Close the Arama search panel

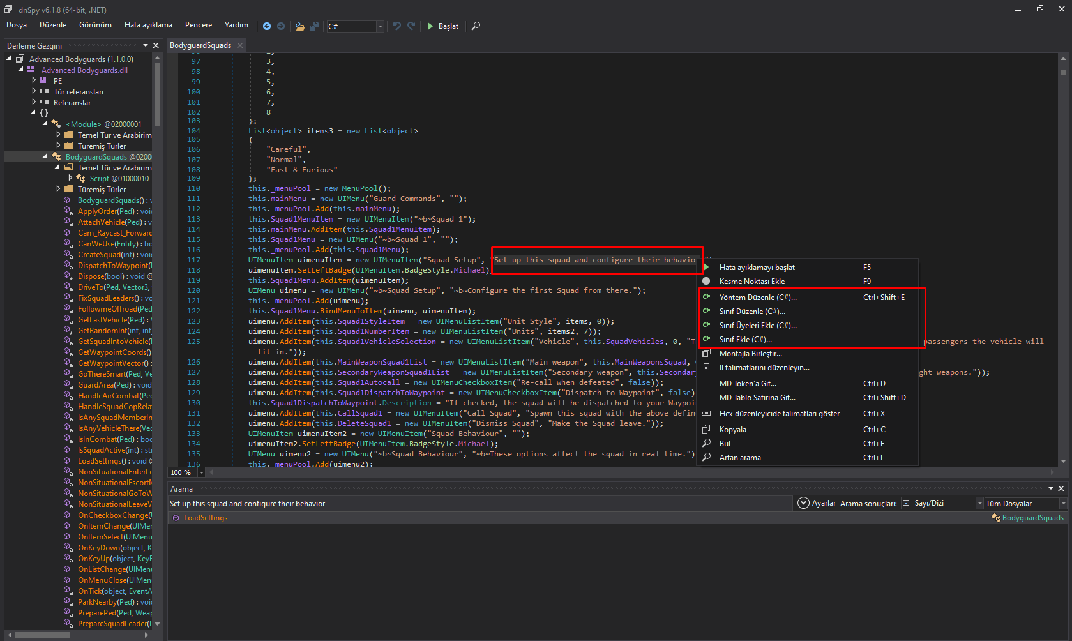1061,488
